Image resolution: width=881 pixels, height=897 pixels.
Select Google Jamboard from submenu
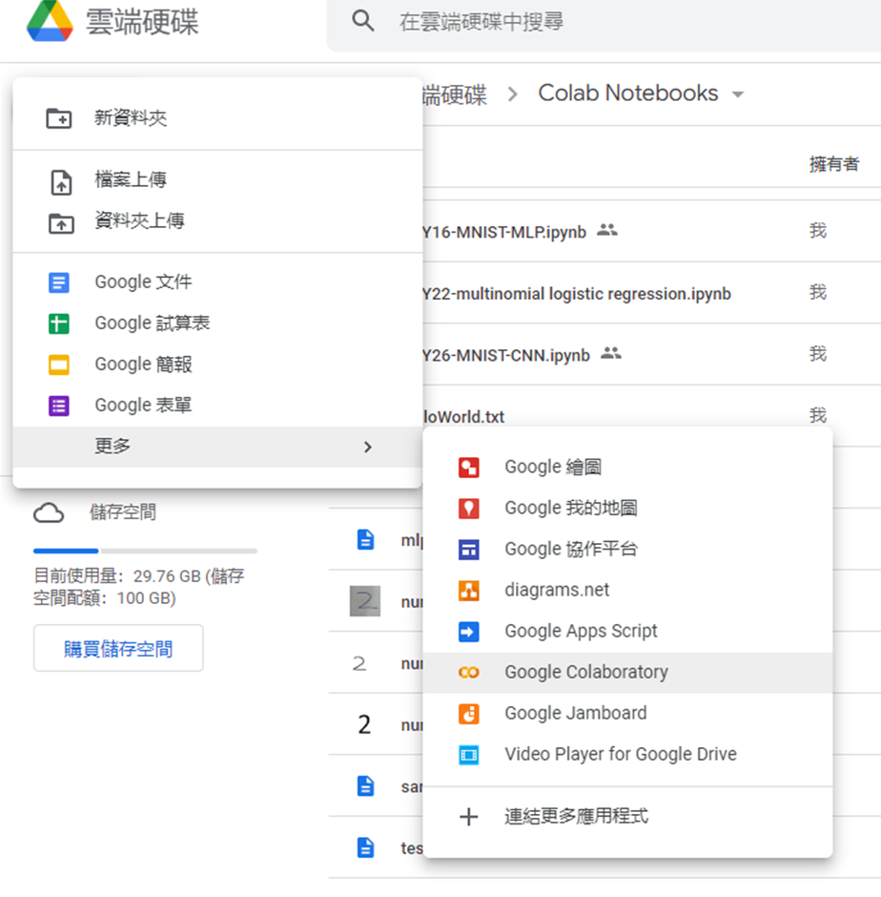pos(627,714)
